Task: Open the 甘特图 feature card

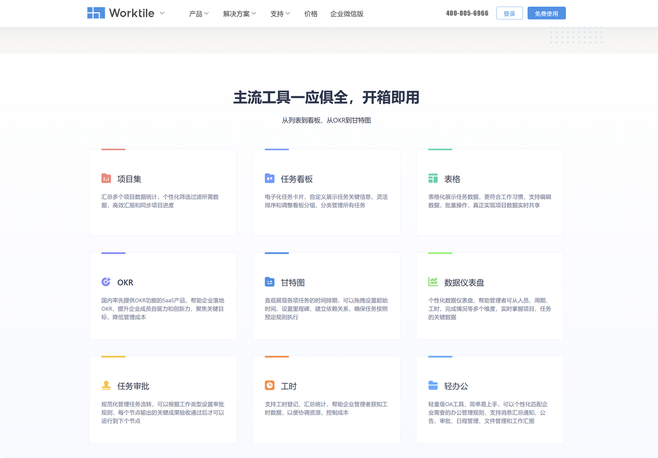Action: coord(326,296)
